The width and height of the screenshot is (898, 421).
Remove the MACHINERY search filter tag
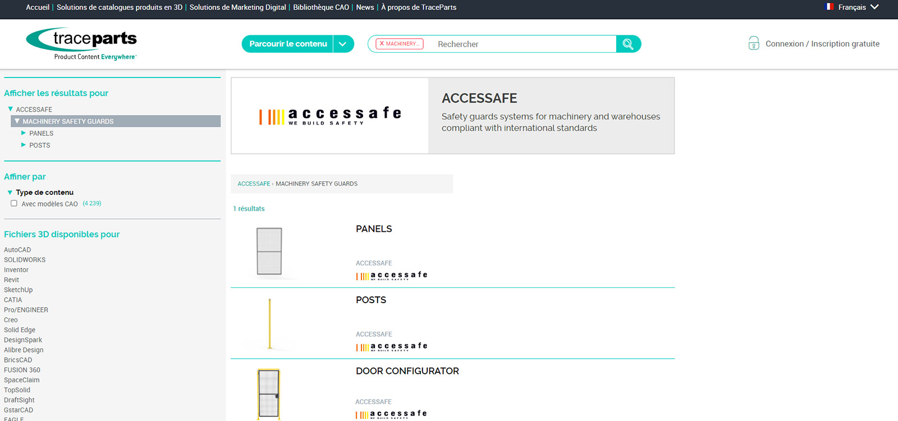[x=382, y=44]
